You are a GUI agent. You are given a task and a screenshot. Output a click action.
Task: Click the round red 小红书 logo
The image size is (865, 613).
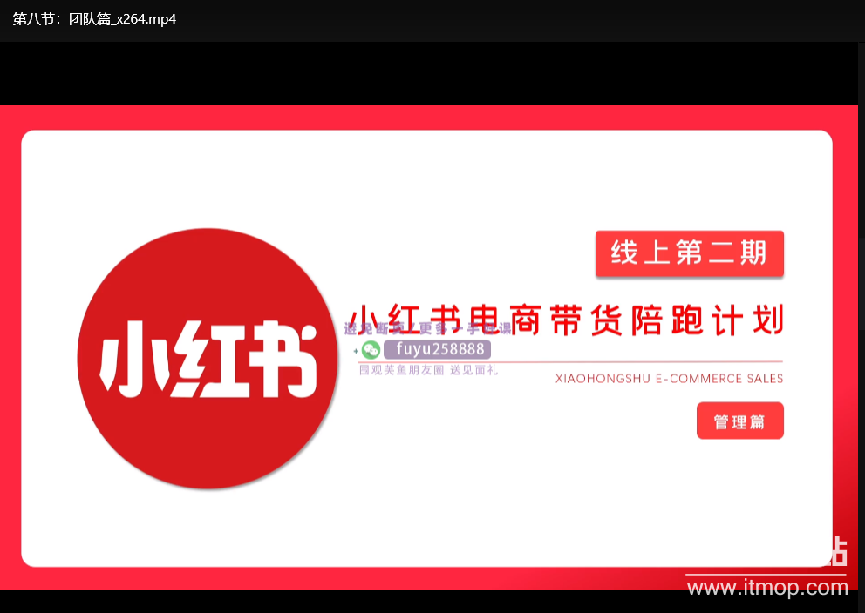pyautogui.click(x=208, y=359)
